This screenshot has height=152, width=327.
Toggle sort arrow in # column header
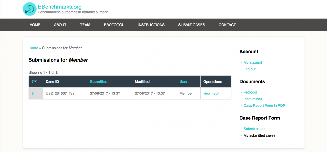pyautogui.click(x=35, y=82)
